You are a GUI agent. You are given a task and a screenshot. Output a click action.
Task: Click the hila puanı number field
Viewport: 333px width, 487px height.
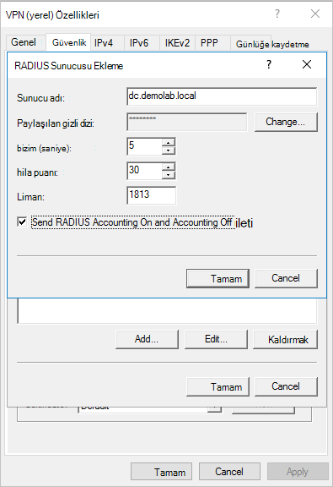144,171
